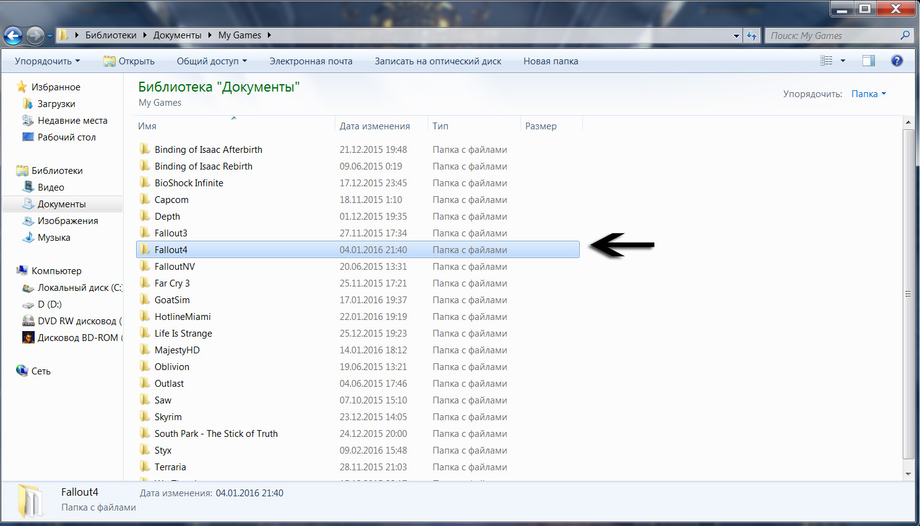Viewport: 920px width, 526px height.
Task: Click the Документы breadcrumb segment
Action: [x=178, y=35]
